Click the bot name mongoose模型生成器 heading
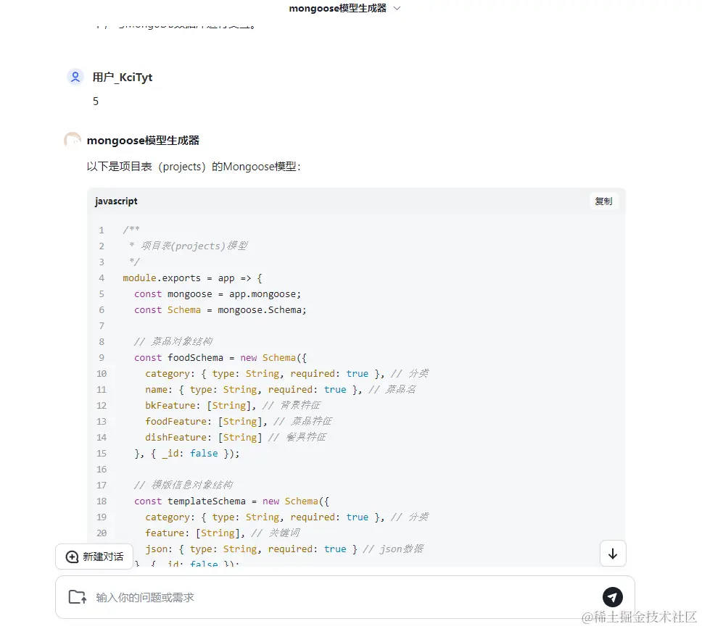Screen dimensions: 702x629 click(143, 141)
